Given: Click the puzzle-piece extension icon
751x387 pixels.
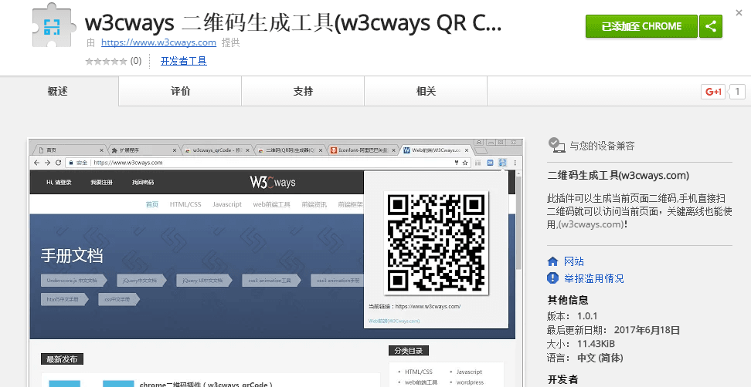Looking at the screenshot, I should pyautogui.click(x=54, y=26).
